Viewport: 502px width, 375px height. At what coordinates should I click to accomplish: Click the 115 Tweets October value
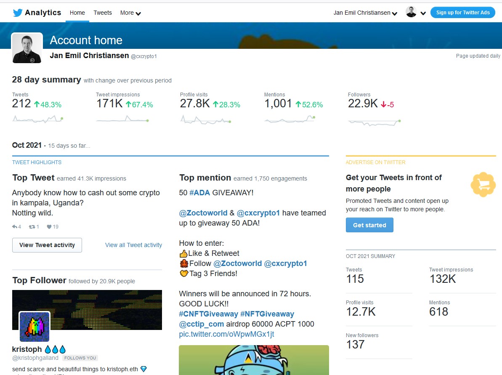coord(355,279)
